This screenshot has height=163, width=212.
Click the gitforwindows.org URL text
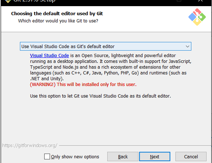click(30, 146)
